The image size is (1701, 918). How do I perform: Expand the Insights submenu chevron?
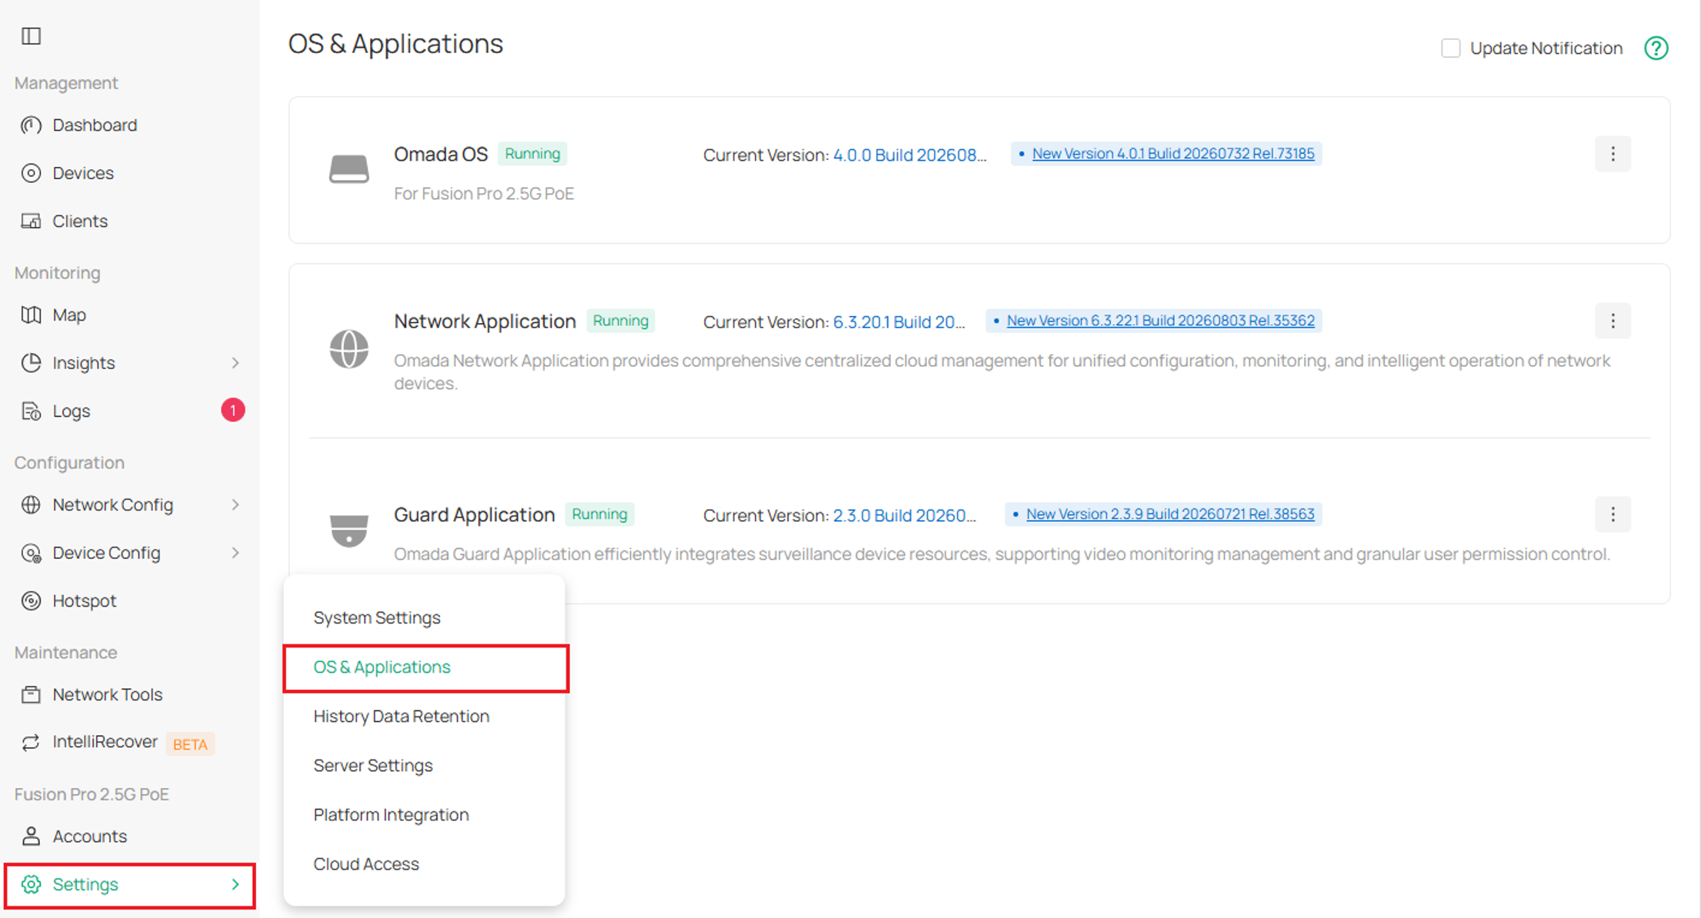point(235,363)
